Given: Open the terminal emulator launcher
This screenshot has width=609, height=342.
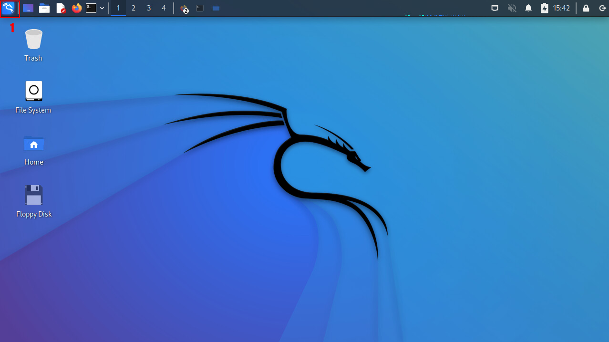Looking at the screenshot, I should click(91, 8).
